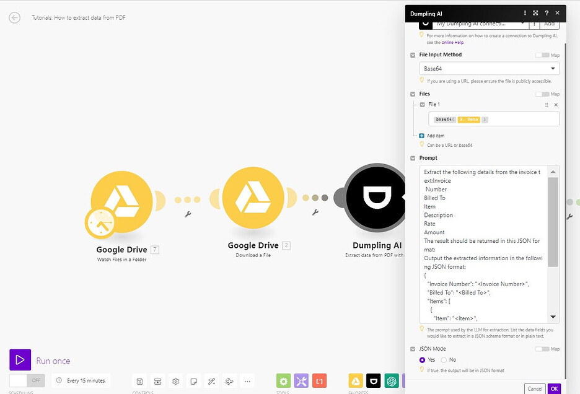Open the OpenAI favorite icon

point(390,381)
